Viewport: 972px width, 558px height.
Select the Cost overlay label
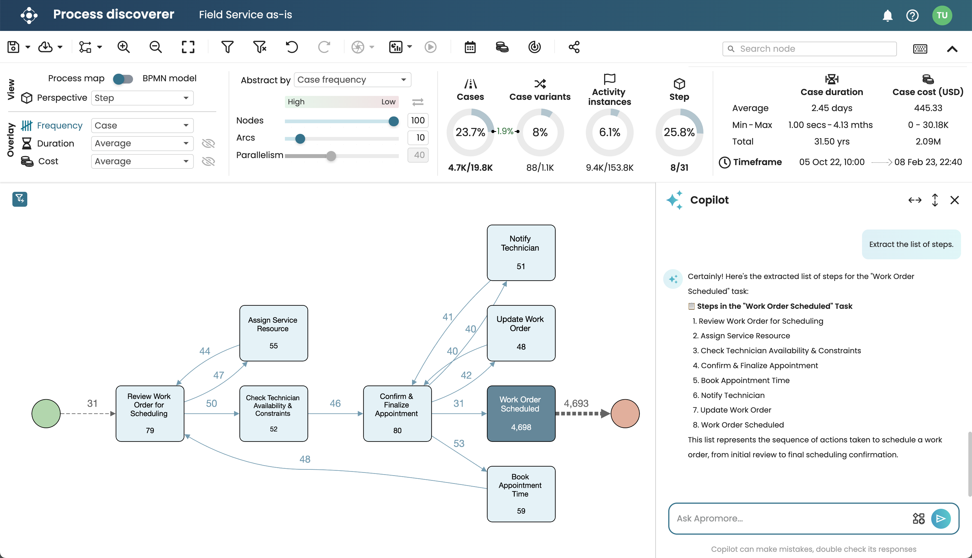tap(48, 161)
